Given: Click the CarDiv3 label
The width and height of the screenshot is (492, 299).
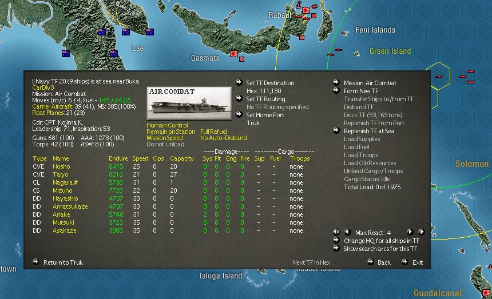Looking at the screenshot, I should [43, 88].
